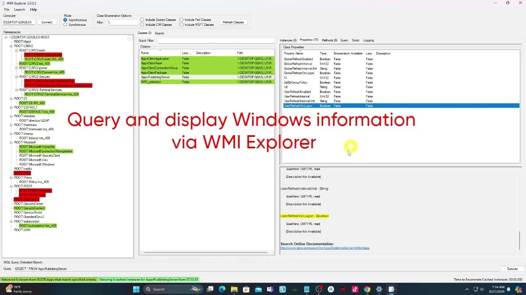Open TikTok from the taskbar
The height and width of the screenshot is (295, 526).
coord(355,289)
